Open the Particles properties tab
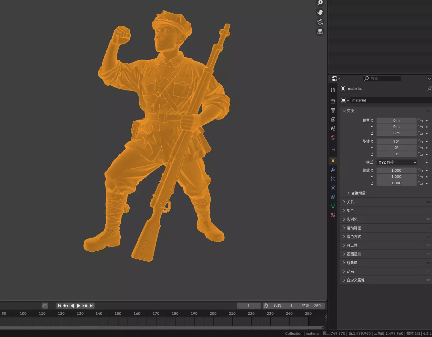 (x=333, y=179)
